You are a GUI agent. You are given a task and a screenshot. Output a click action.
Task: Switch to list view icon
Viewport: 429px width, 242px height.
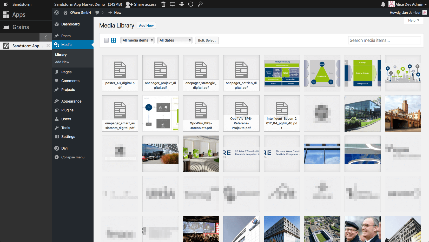pos(106,40)
